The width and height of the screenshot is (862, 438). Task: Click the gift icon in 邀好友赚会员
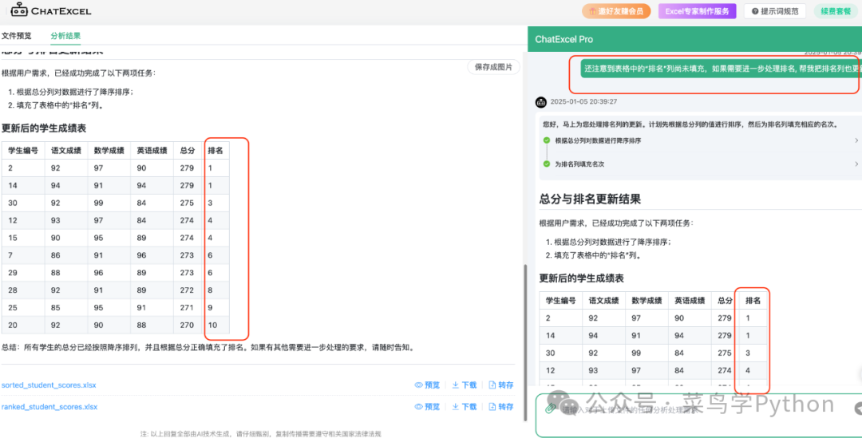[592, 11]
